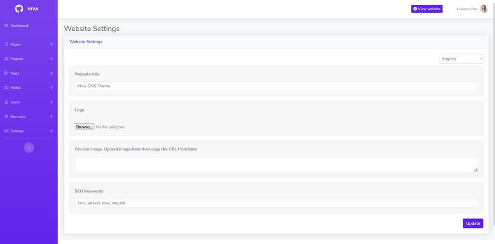Click into the SEO Keywords field

point(276,203)
